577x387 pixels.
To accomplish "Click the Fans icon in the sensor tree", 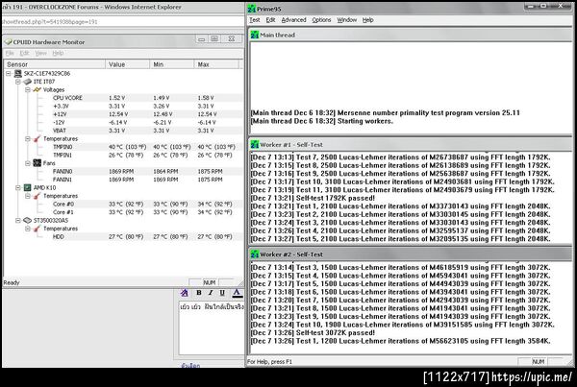I will coord(38,163).
